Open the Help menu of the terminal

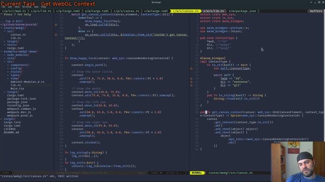(x=44, y=7)
